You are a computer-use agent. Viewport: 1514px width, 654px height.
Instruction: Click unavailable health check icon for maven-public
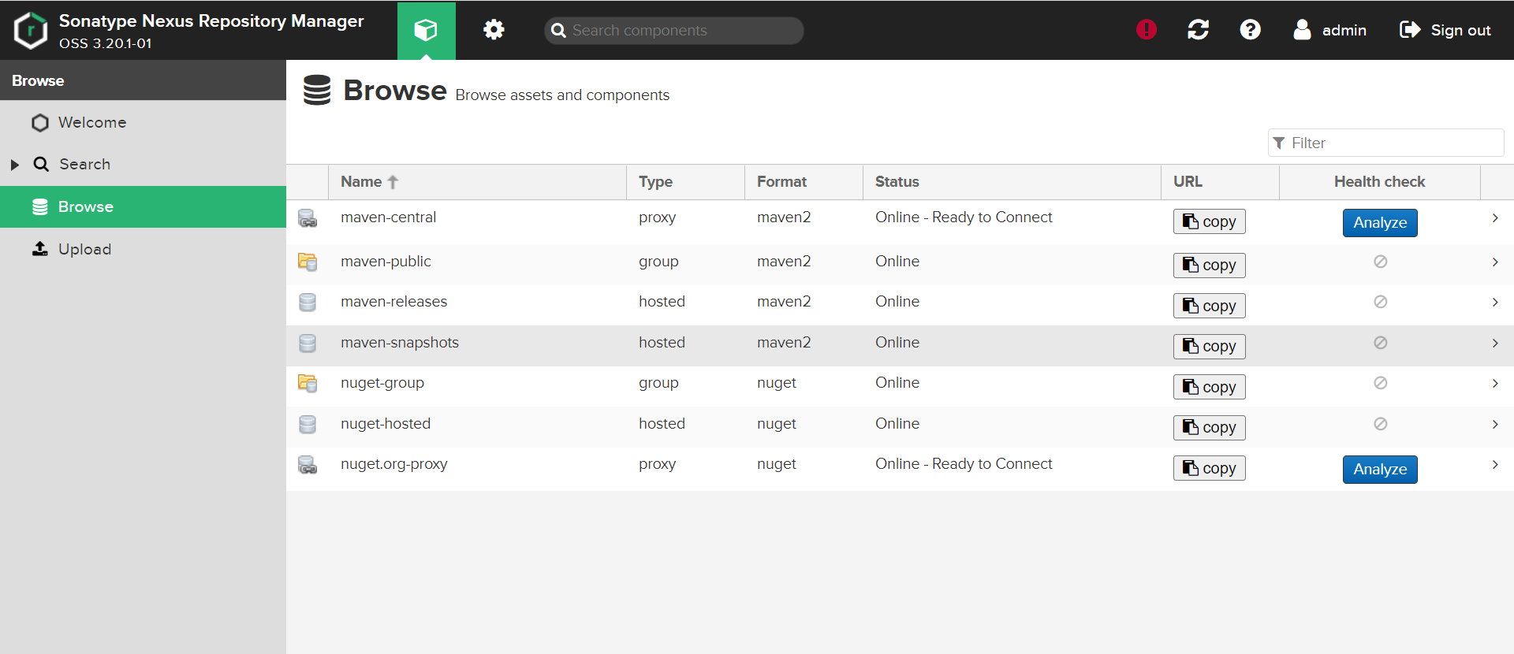click(1380, 262)
